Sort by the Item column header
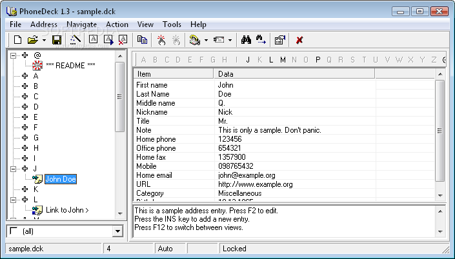455x259 pixels. (174, 74)
